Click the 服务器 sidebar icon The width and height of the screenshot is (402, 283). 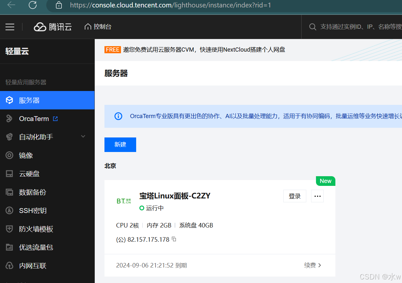9,100
